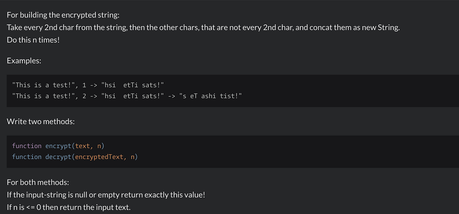Viewport: 459px width, 214px height.
Task: Click the "Take every 2nd char" instruction sentence
Action: click(203, 28)
